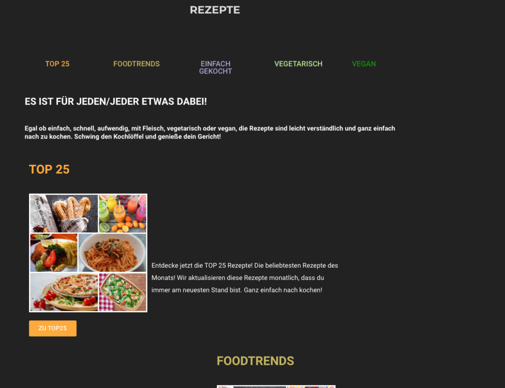Click the spaghetti bowl photo
Screen dimensions: 505x388
(112, 253)
